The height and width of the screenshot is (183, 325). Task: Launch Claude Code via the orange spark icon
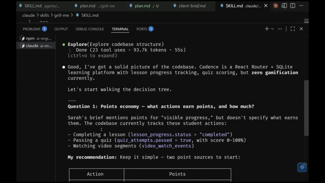tap(275, 6)
